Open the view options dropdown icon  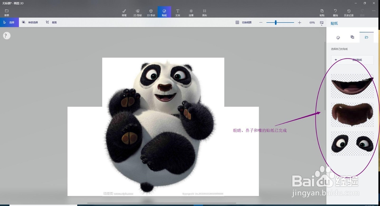pos(321,23)
